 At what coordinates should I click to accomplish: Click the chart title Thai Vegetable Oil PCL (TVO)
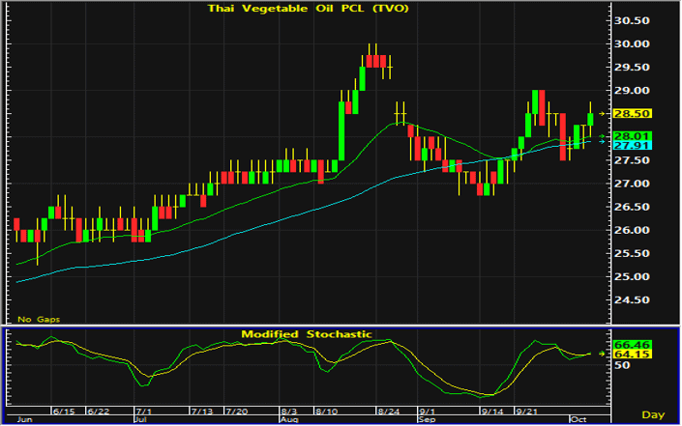tap(308, 9)
